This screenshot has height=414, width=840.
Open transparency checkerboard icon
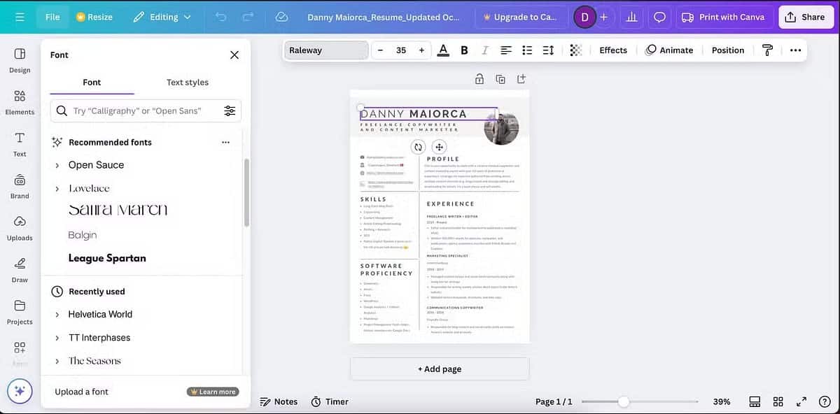pos(575,50)
